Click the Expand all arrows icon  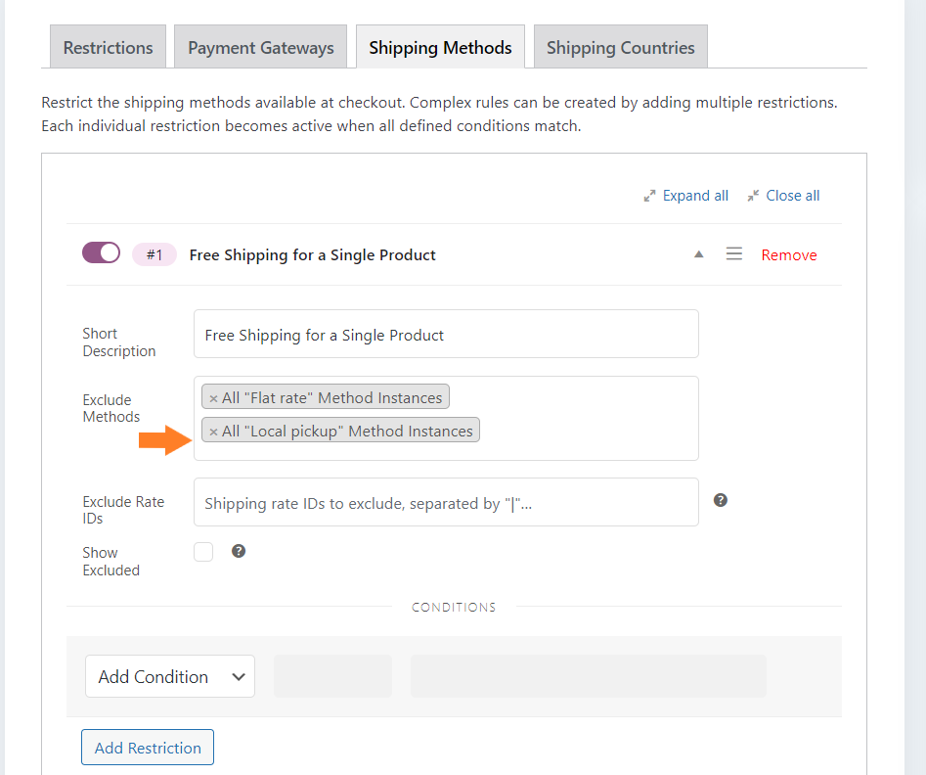pyautogui.click(x=649, y=197)
